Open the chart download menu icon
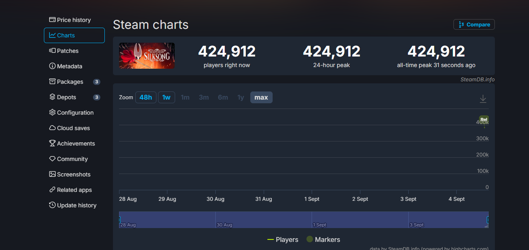 483,99
